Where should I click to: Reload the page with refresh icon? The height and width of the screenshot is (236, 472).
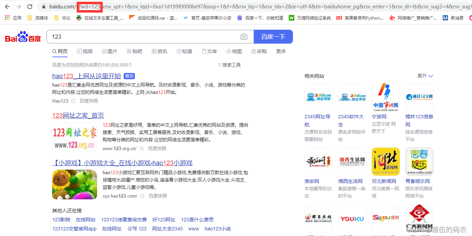(x=30, y=7)
